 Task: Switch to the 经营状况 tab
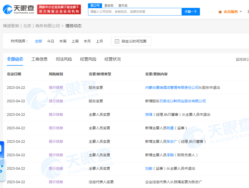pyautogui.click(x=113, y=59)
